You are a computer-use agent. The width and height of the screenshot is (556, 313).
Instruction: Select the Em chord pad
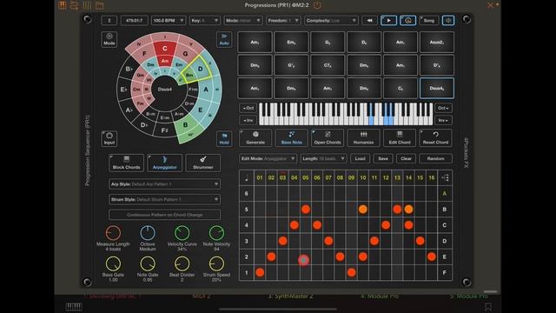[291, 42]
